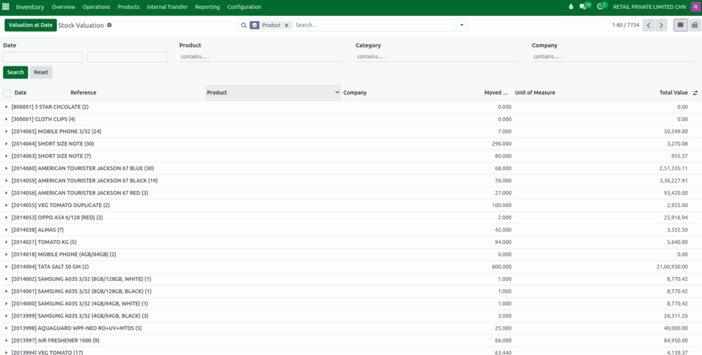Expand AMERICAN TOURISTER JACKSON 67 BLUE group

[x=6, y=169]
